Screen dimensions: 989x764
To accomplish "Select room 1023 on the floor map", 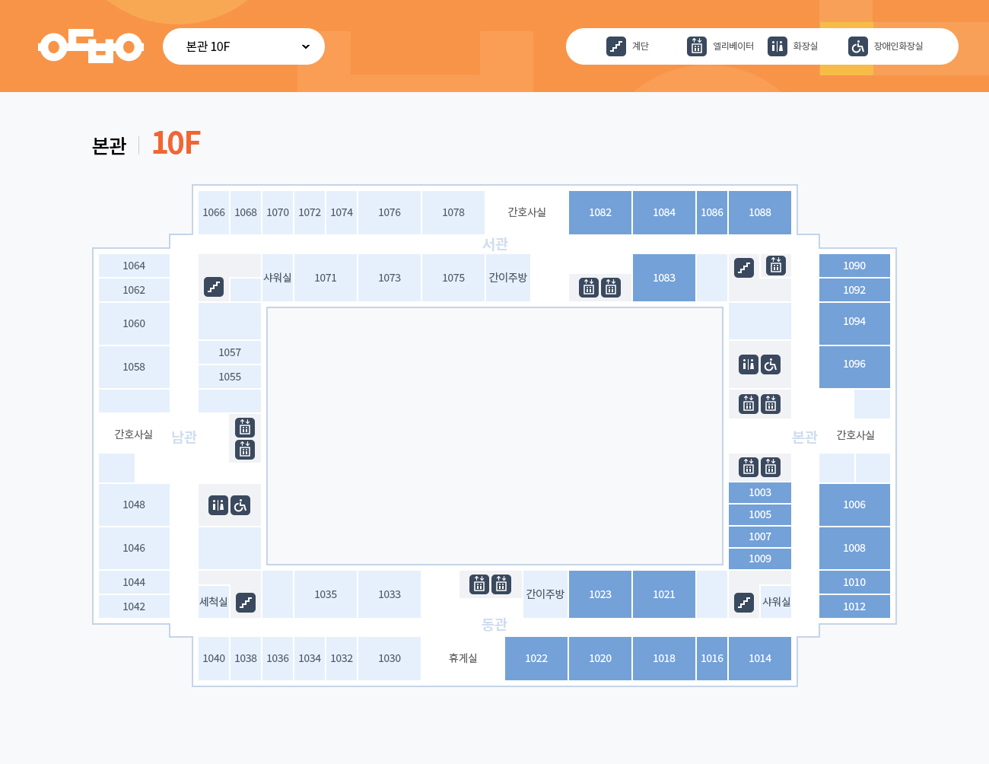I will point(600,594).
